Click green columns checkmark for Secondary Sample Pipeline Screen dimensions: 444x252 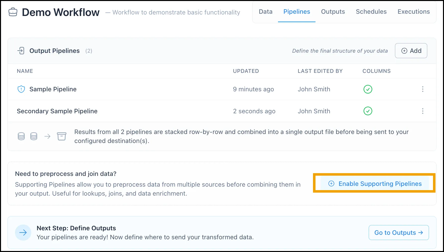click(x=368, y=111)
